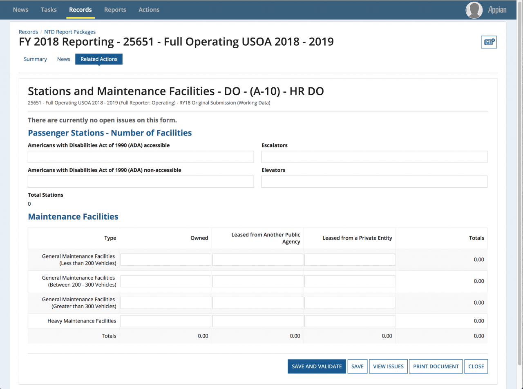This screenshot has height=389, width=523.
Task: Select the Records menu item
Action: [80, 10]
